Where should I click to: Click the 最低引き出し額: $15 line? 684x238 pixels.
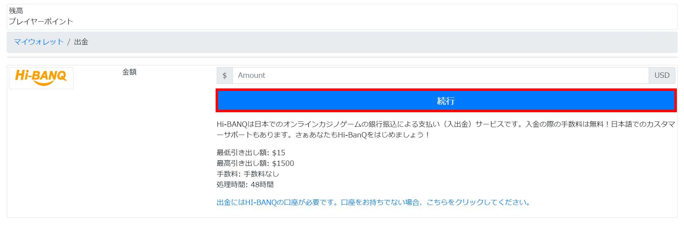click(x=251, y=153)
